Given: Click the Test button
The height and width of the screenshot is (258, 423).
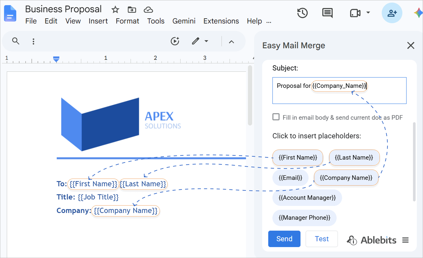Looking at the screenshot, I should tap(322, 239).
